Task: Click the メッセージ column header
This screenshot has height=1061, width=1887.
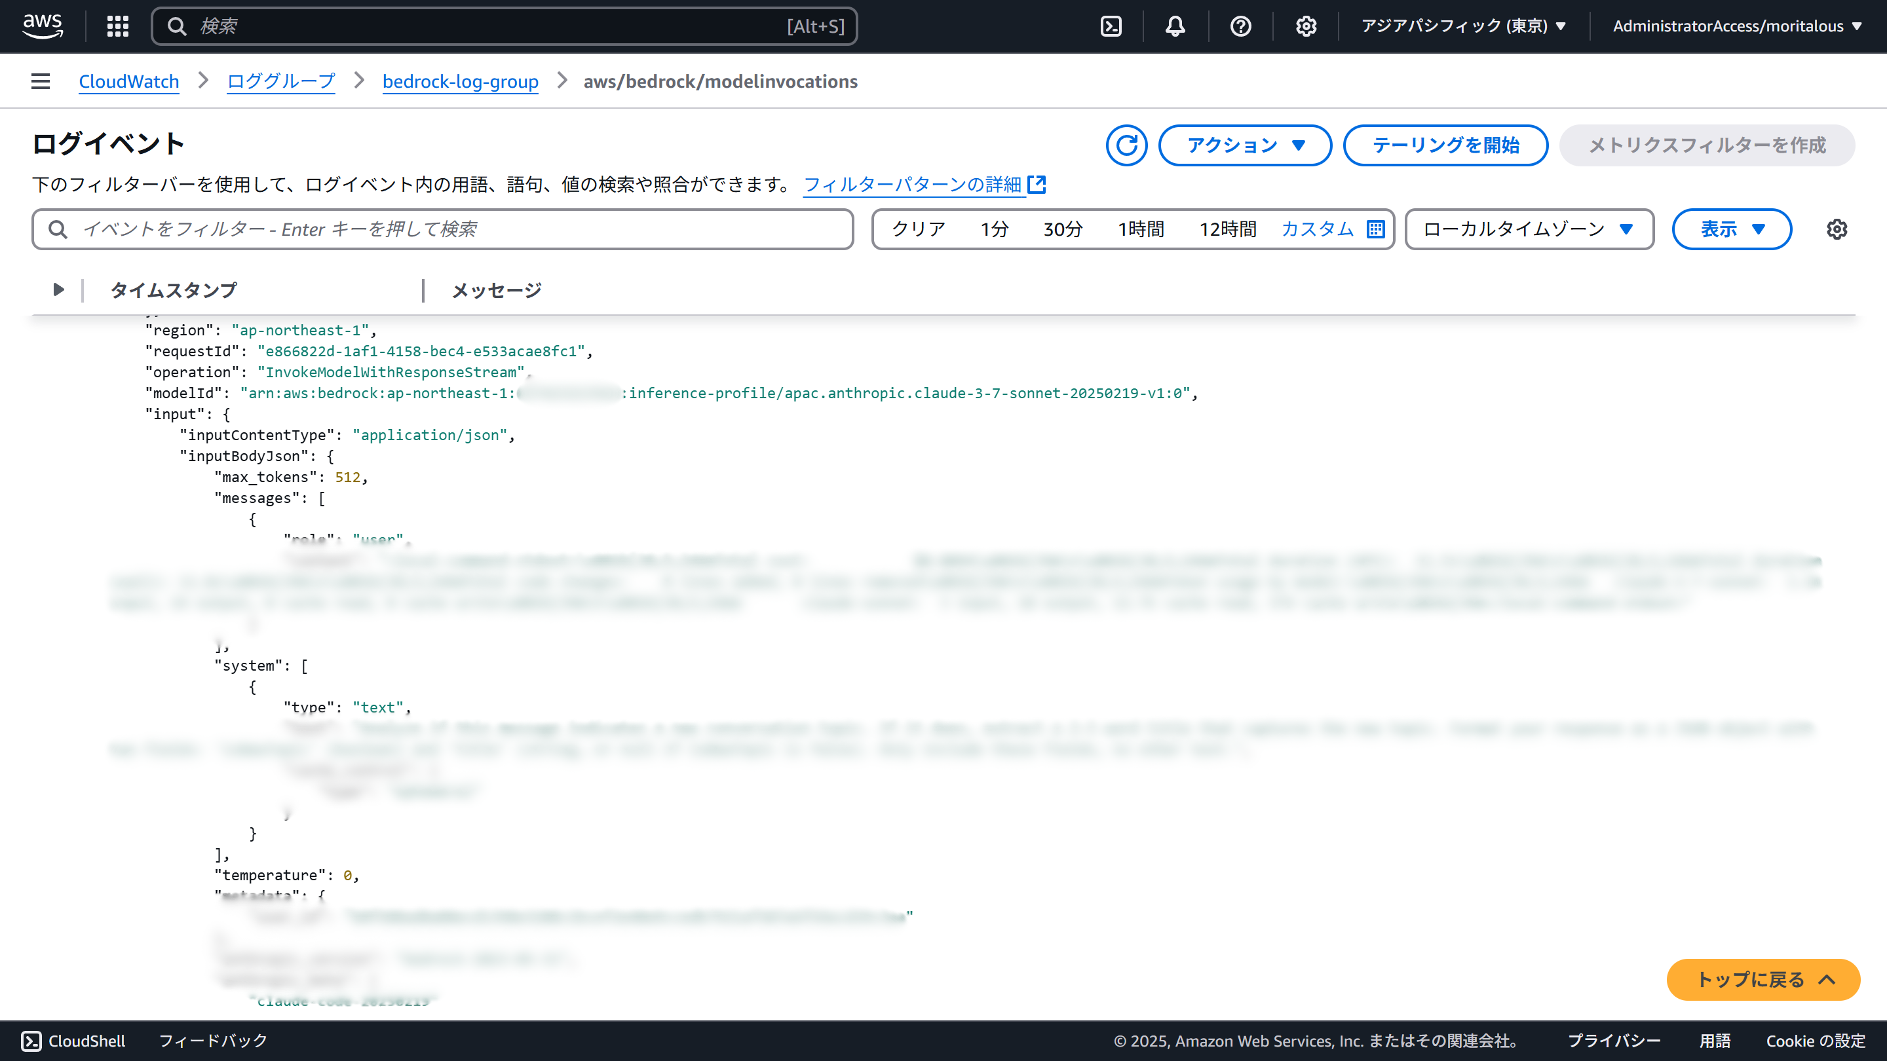Action: click(497, 290)
